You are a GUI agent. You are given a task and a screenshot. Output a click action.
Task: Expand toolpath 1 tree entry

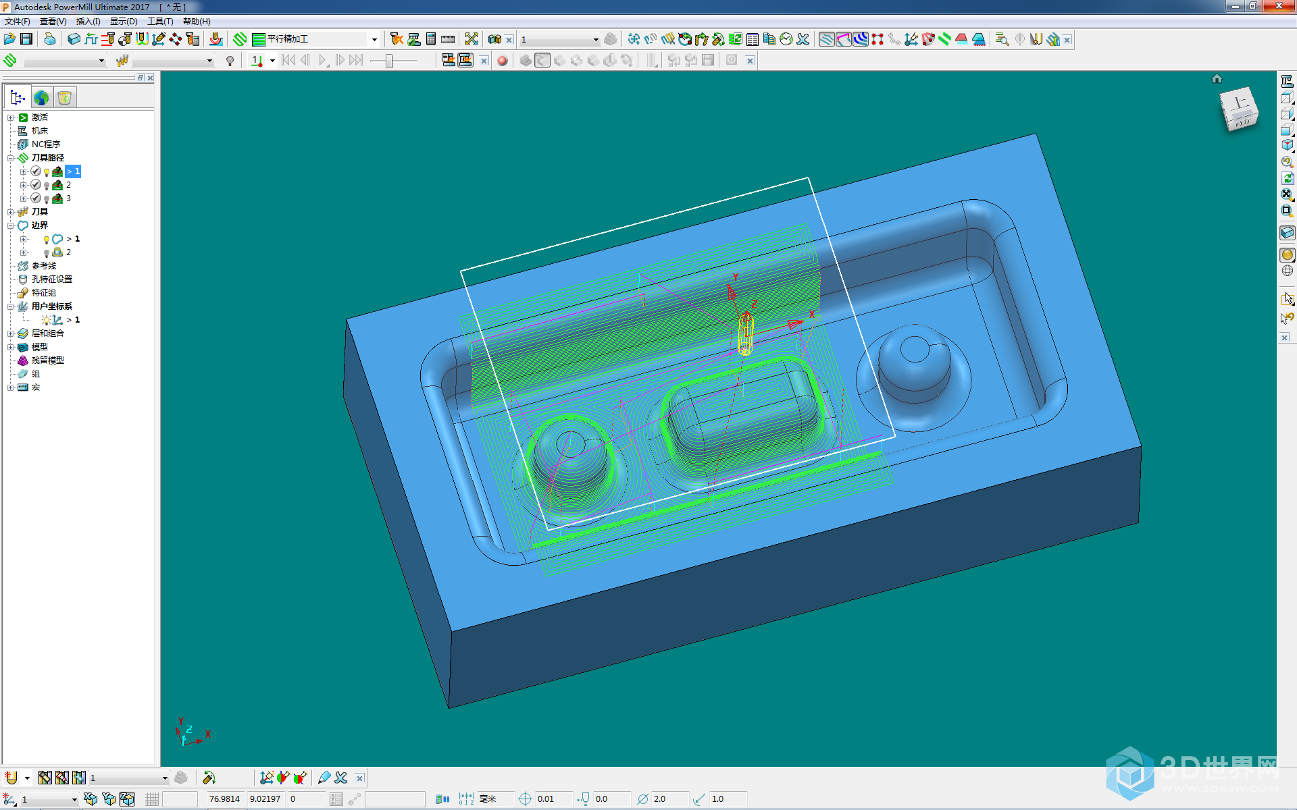coord(23,171)
